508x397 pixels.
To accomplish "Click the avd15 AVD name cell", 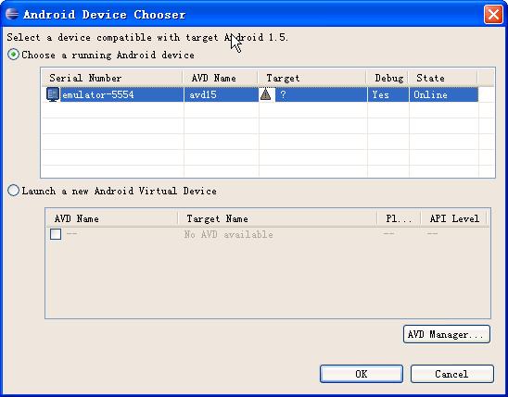I will point(222,94).
